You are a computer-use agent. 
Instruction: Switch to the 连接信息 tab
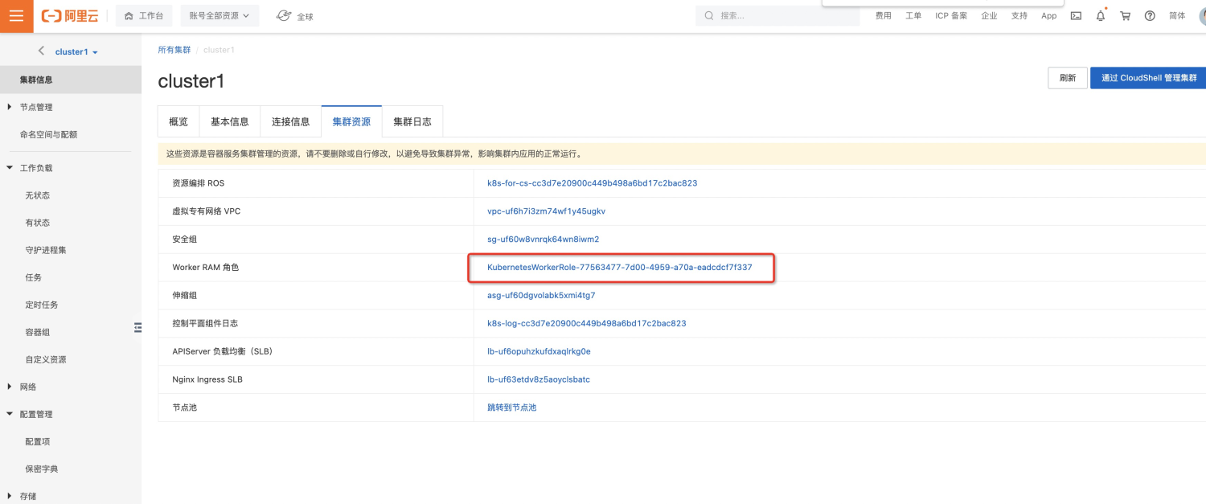291,122
